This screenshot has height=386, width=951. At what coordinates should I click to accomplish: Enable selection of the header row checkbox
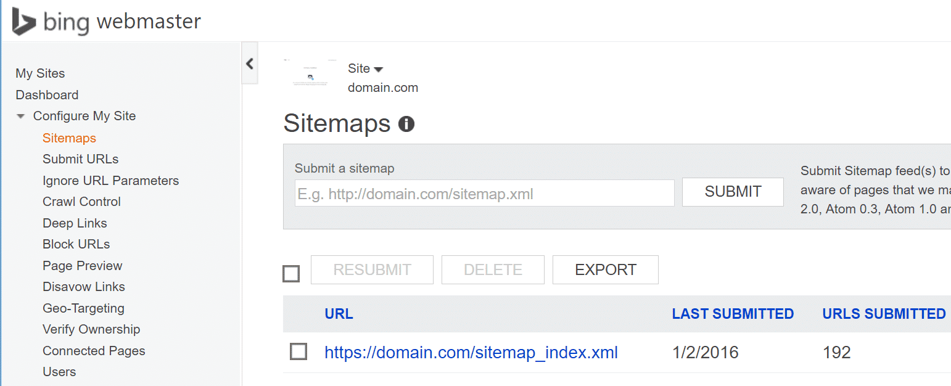pos(291,273)
